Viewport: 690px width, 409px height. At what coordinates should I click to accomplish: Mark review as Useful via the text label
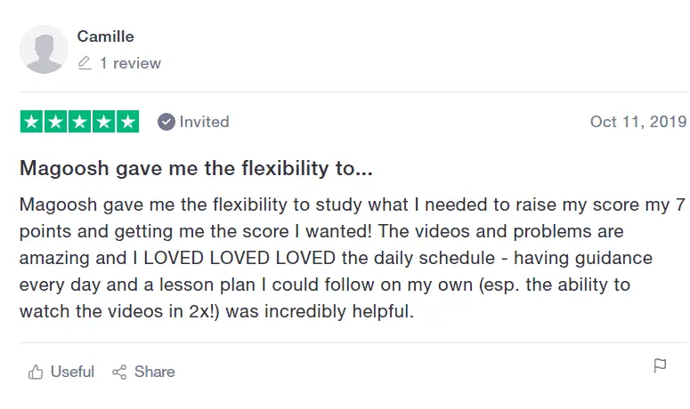[72, 372]
